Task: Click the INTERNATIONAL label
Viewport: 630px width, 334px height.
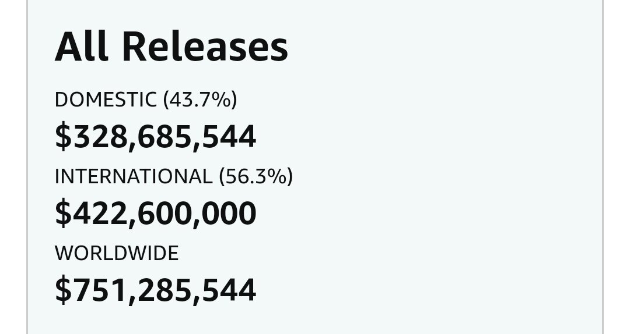Action: click(x=134, y=176)
